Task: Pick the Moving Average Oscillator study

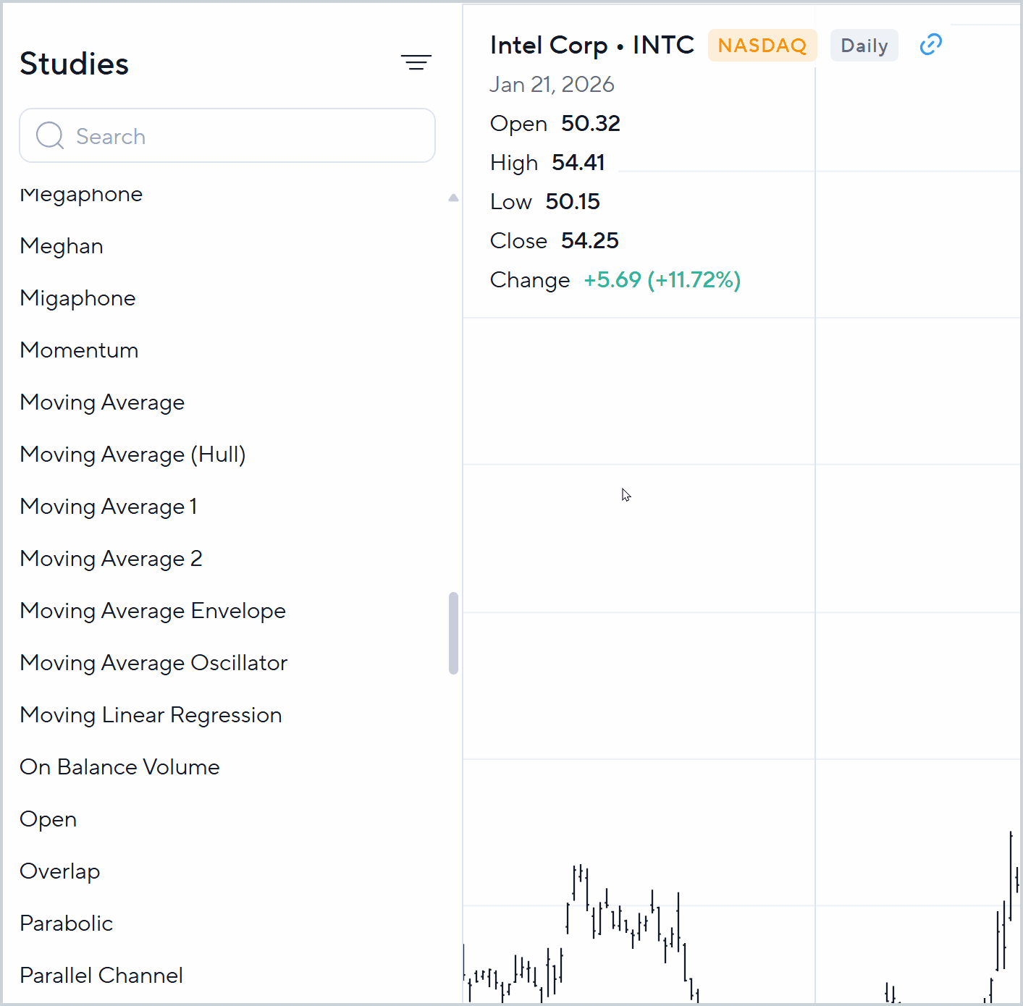Action: pos(153,663)
